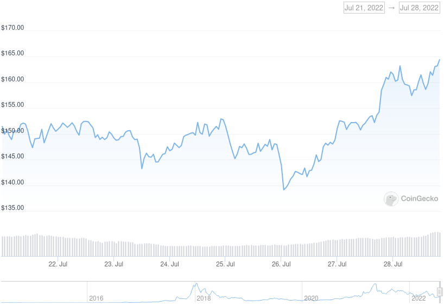Click the end date field Jul 28, 2022
The height and width of the screenshot is (306, 444).
click(418, 8)
